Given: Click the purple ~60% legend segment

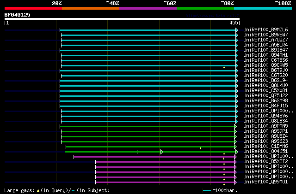Looking at the screenshot, I should tap(148, 8).
